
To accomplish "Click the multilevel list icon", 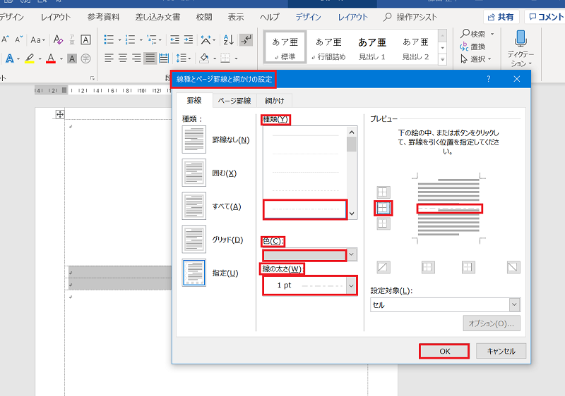I will (x=152, y=39).
